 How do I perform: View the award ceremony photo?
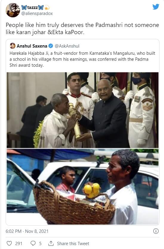[83, 110]
